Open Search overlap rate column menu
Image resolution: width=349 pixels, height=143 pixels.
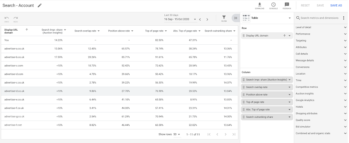click(99, 31)
